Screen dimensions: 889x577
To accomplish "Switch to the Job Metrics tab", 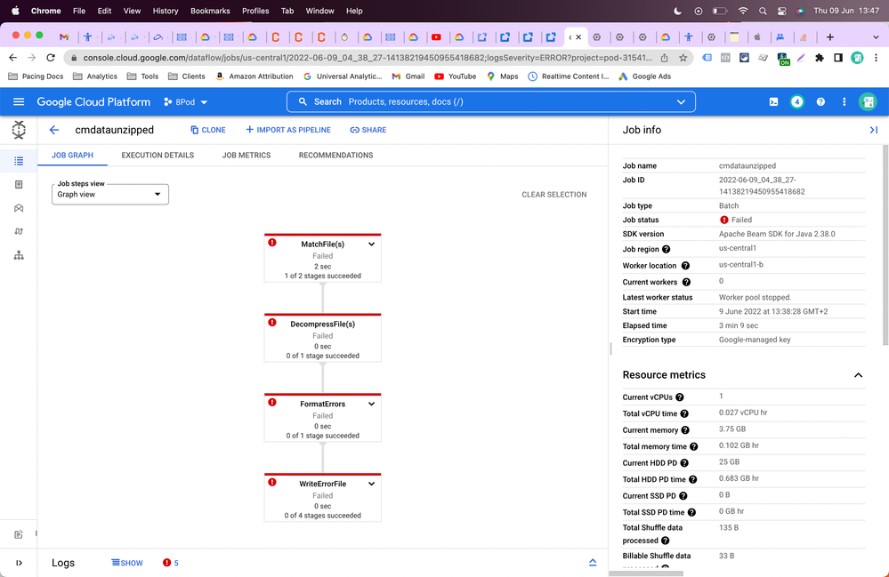I will (x=246, y=156).
